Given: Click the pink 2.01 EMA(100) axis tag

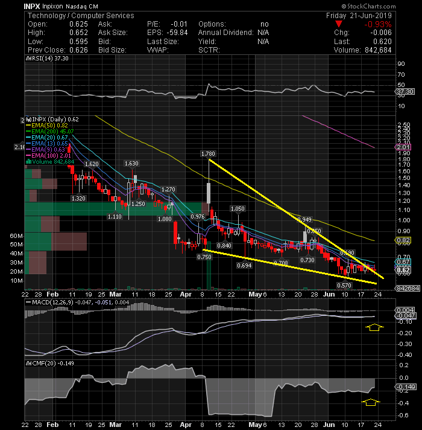Looking at the screenshot, I should click(x=403, y=147).
